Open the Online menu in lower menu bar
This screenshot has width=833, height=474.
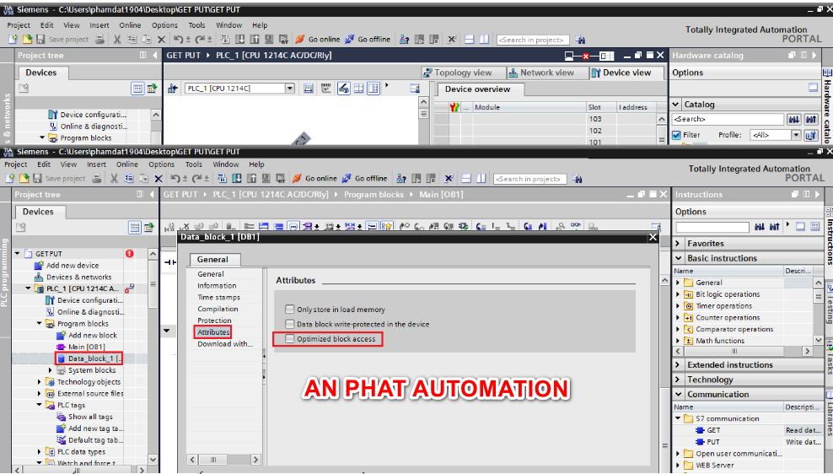tap(127, 164)
